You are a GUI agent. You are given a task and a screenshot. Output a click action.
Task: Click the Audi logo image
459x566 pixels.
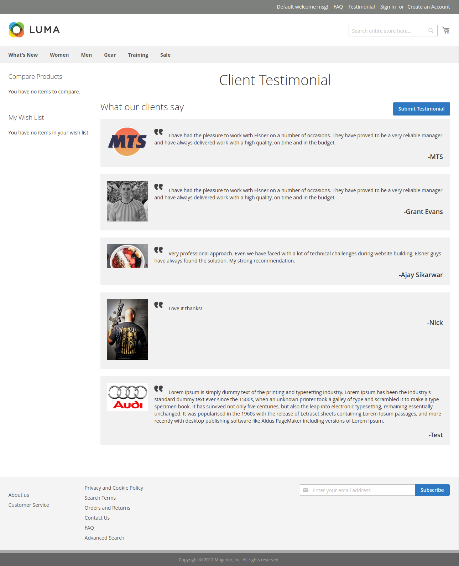click(127, 397)
